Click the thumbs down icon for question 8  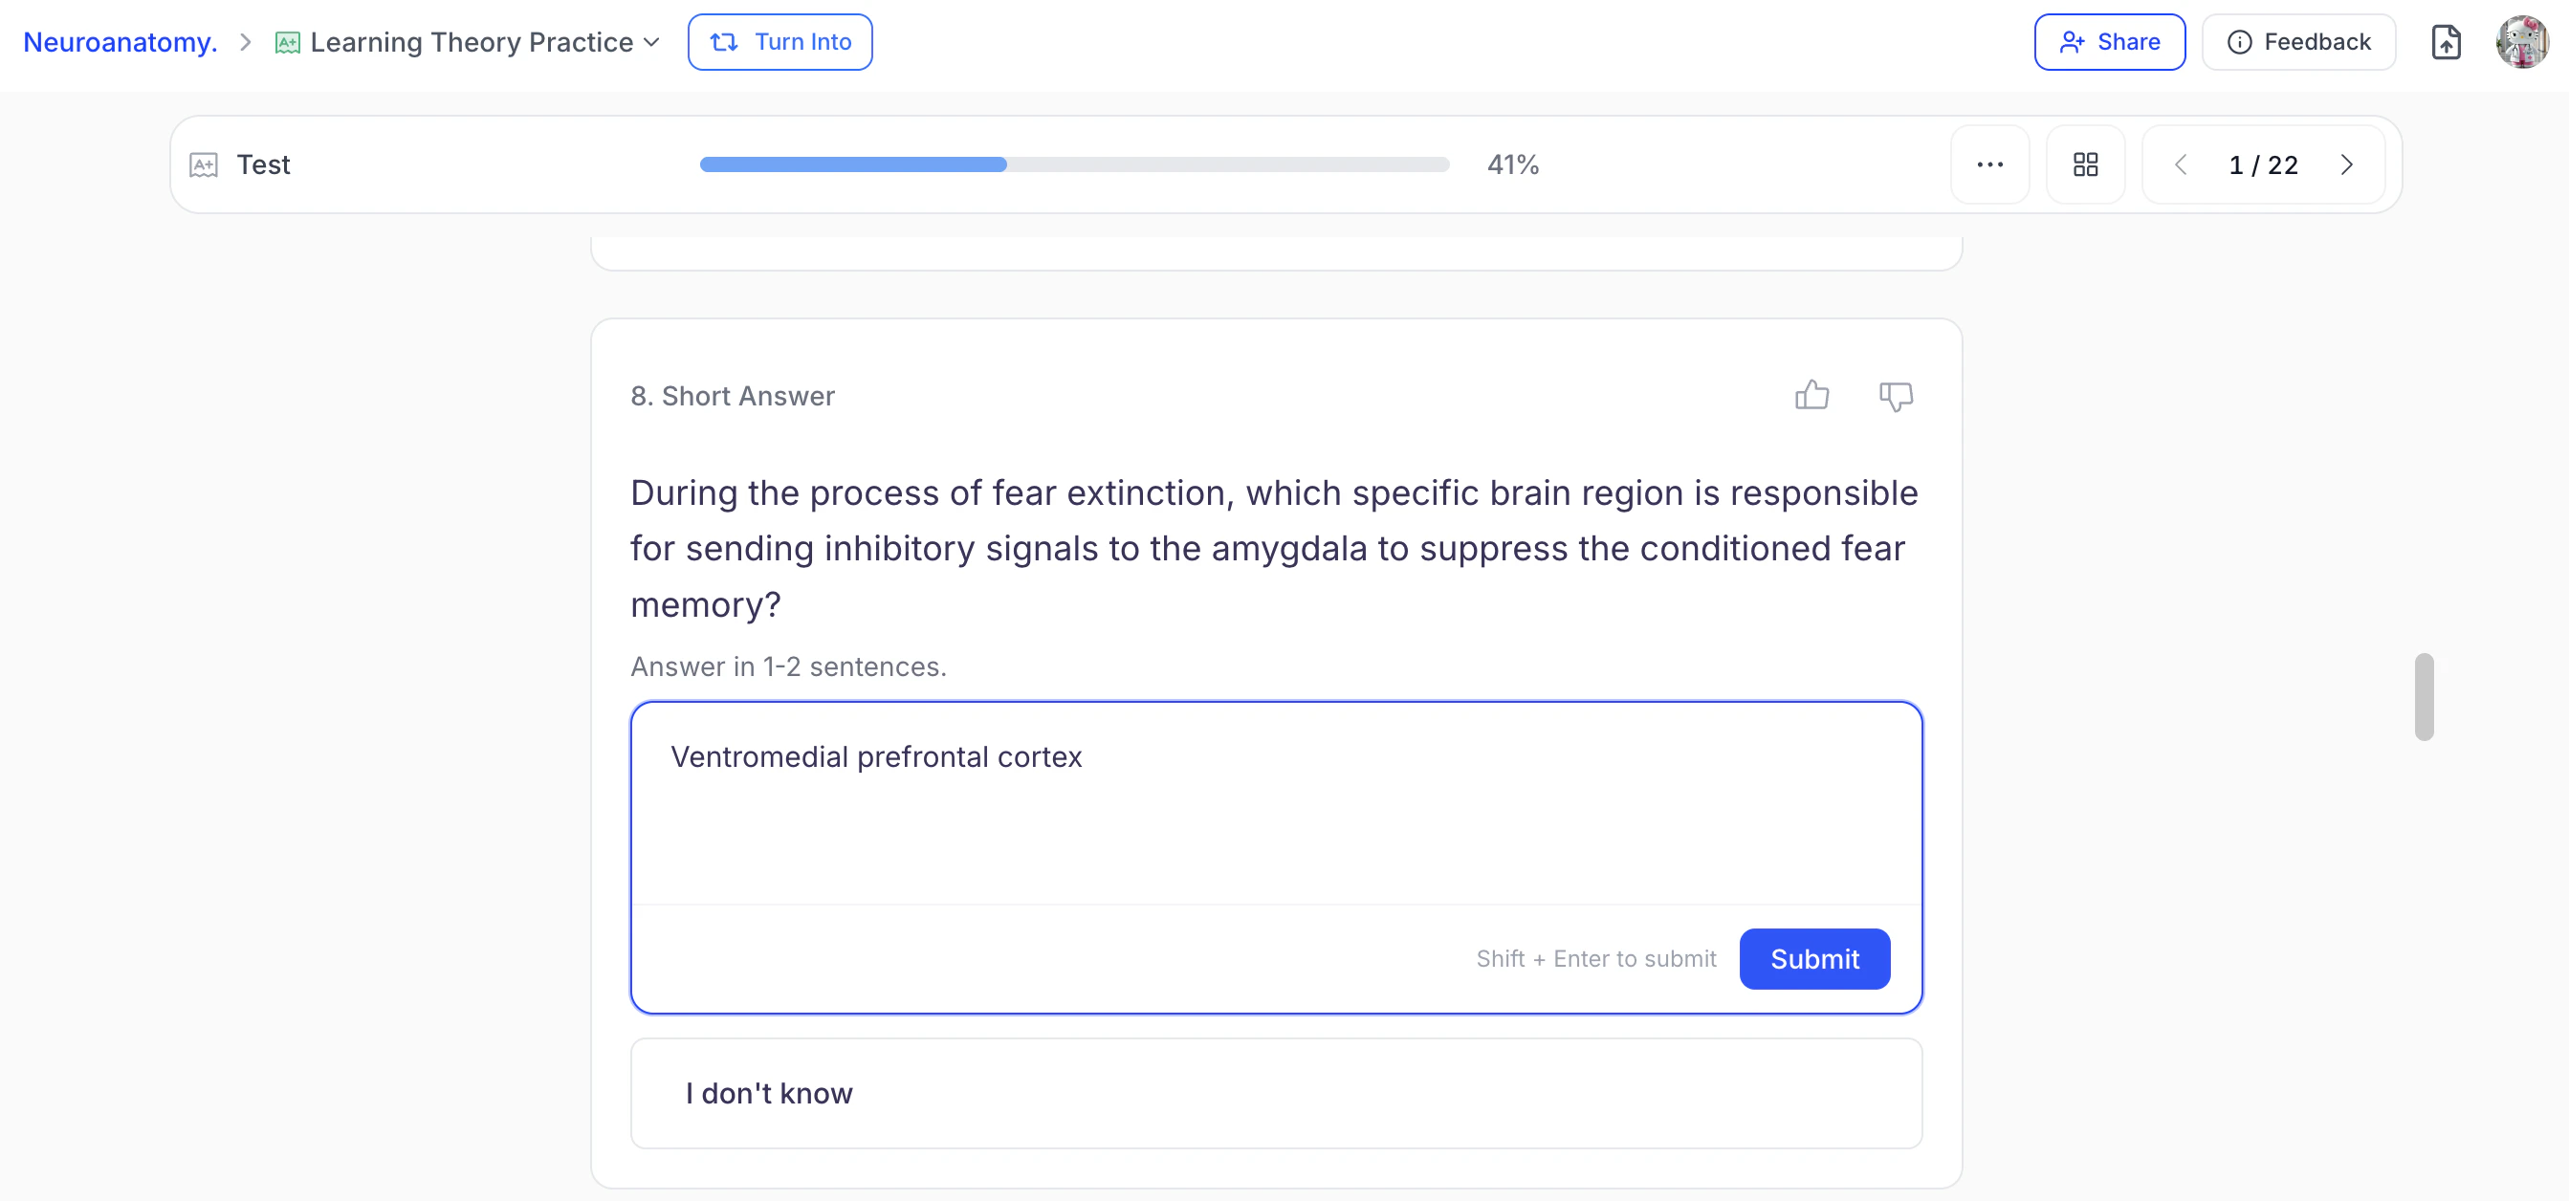pyautogui.click(x=1895, y=396)
